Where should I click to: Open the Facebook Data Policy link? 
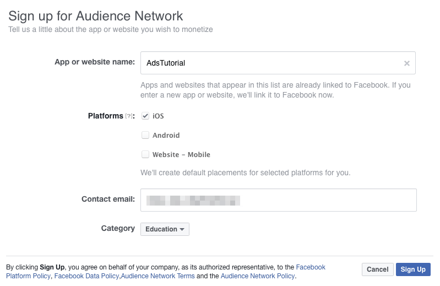tap(87, 276)
